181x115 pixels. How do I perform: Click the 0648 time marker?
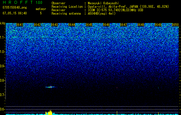click(141, 25)
